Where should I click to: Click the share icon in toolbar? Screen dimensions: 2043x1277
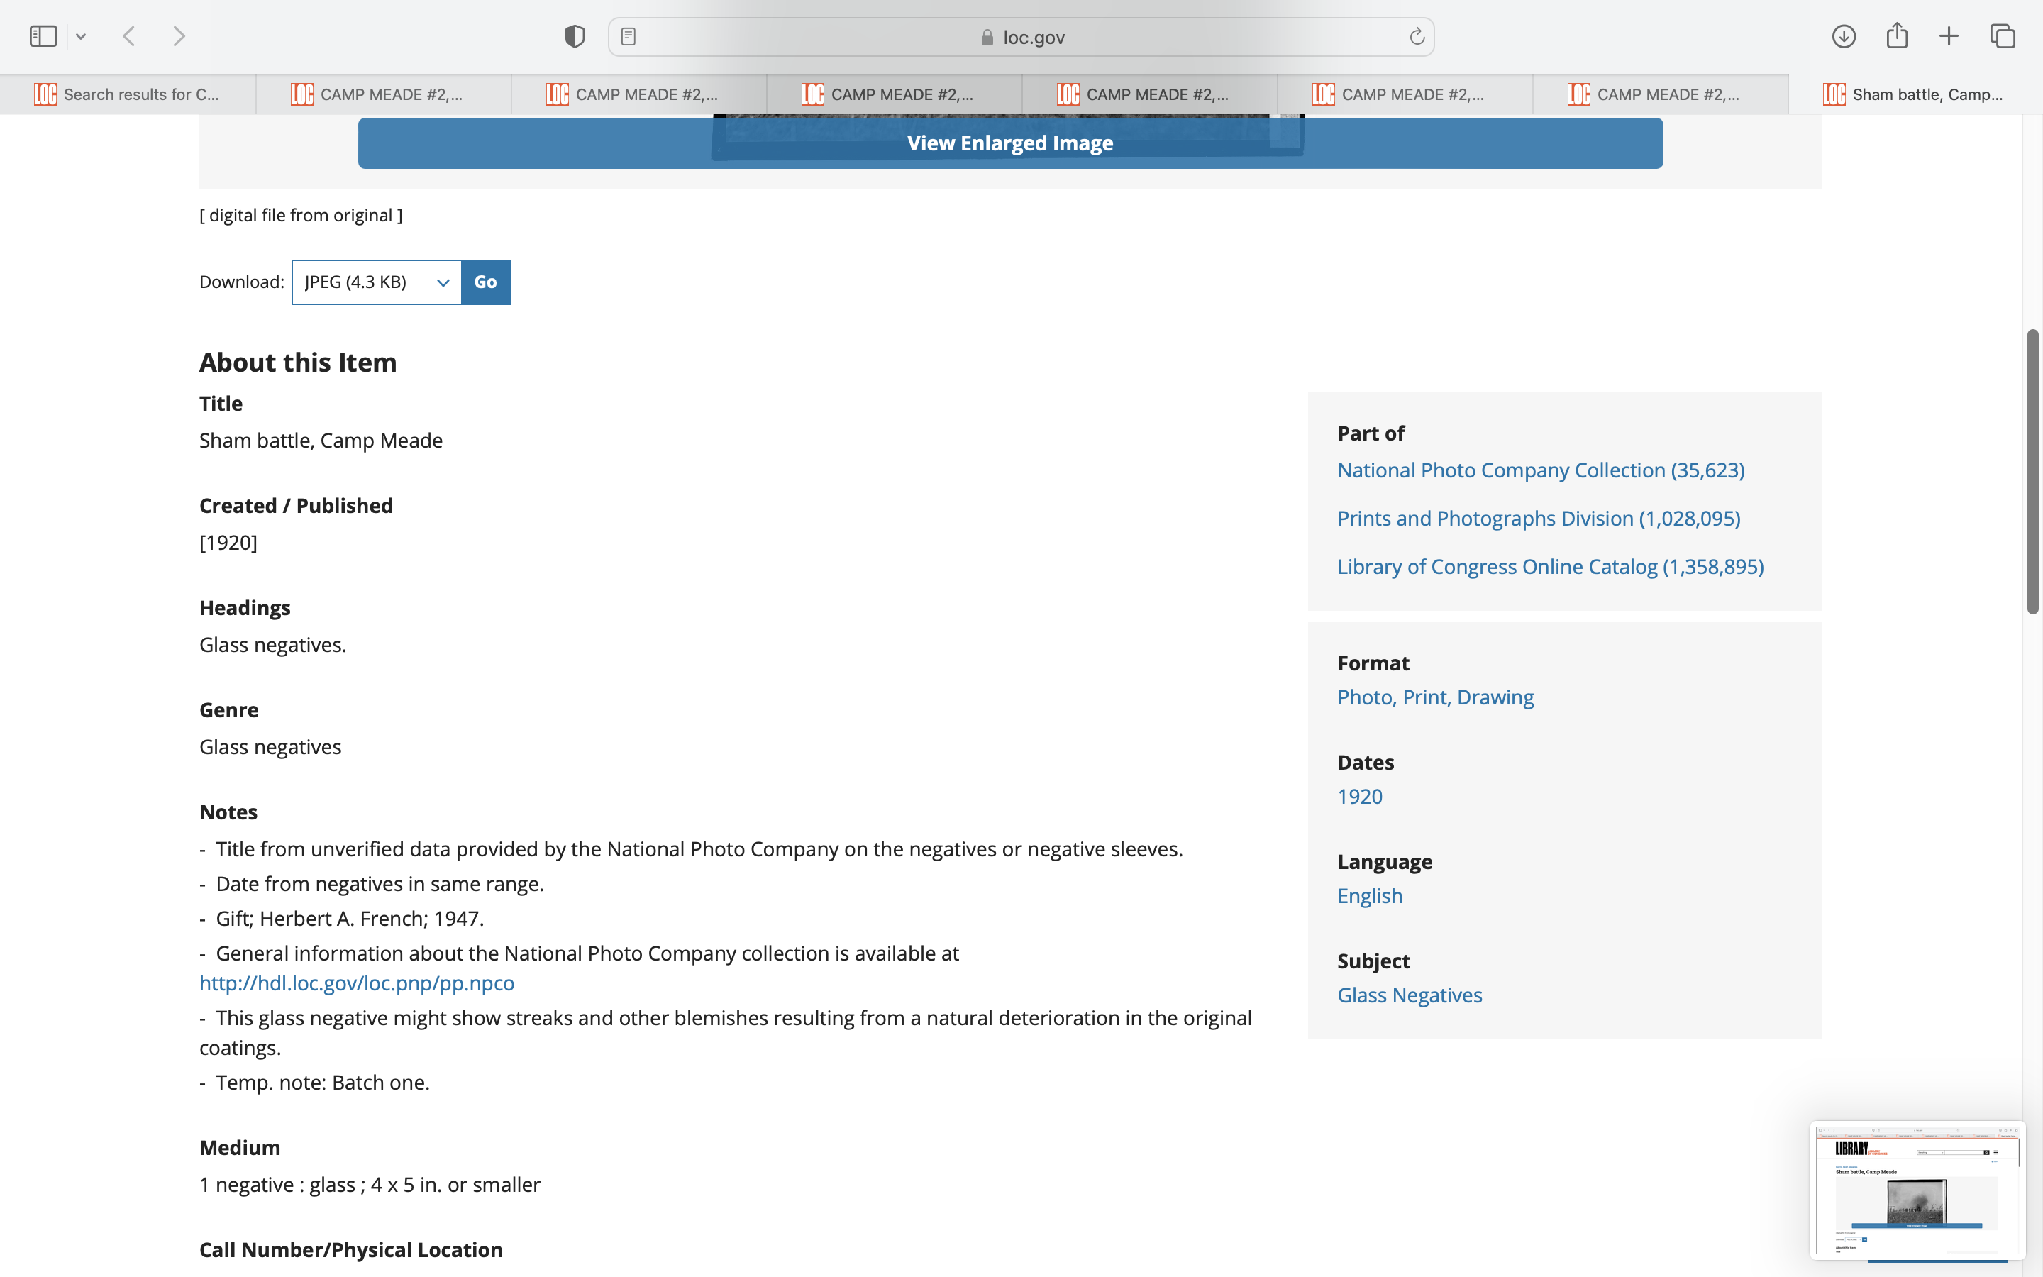pos(1897,36)
